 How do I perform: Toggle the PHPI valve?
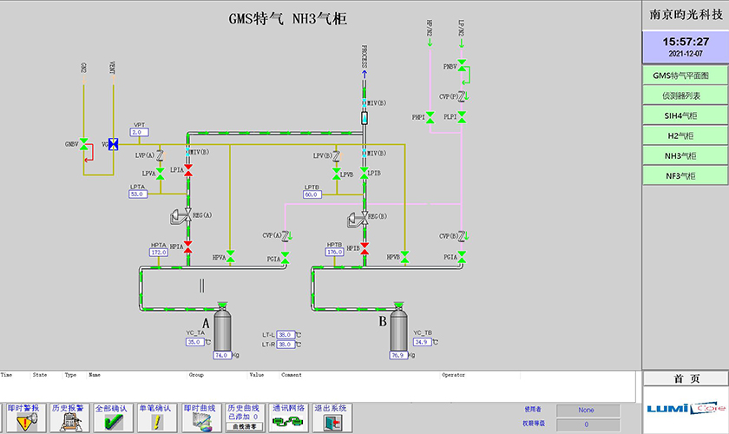(430, 117)
